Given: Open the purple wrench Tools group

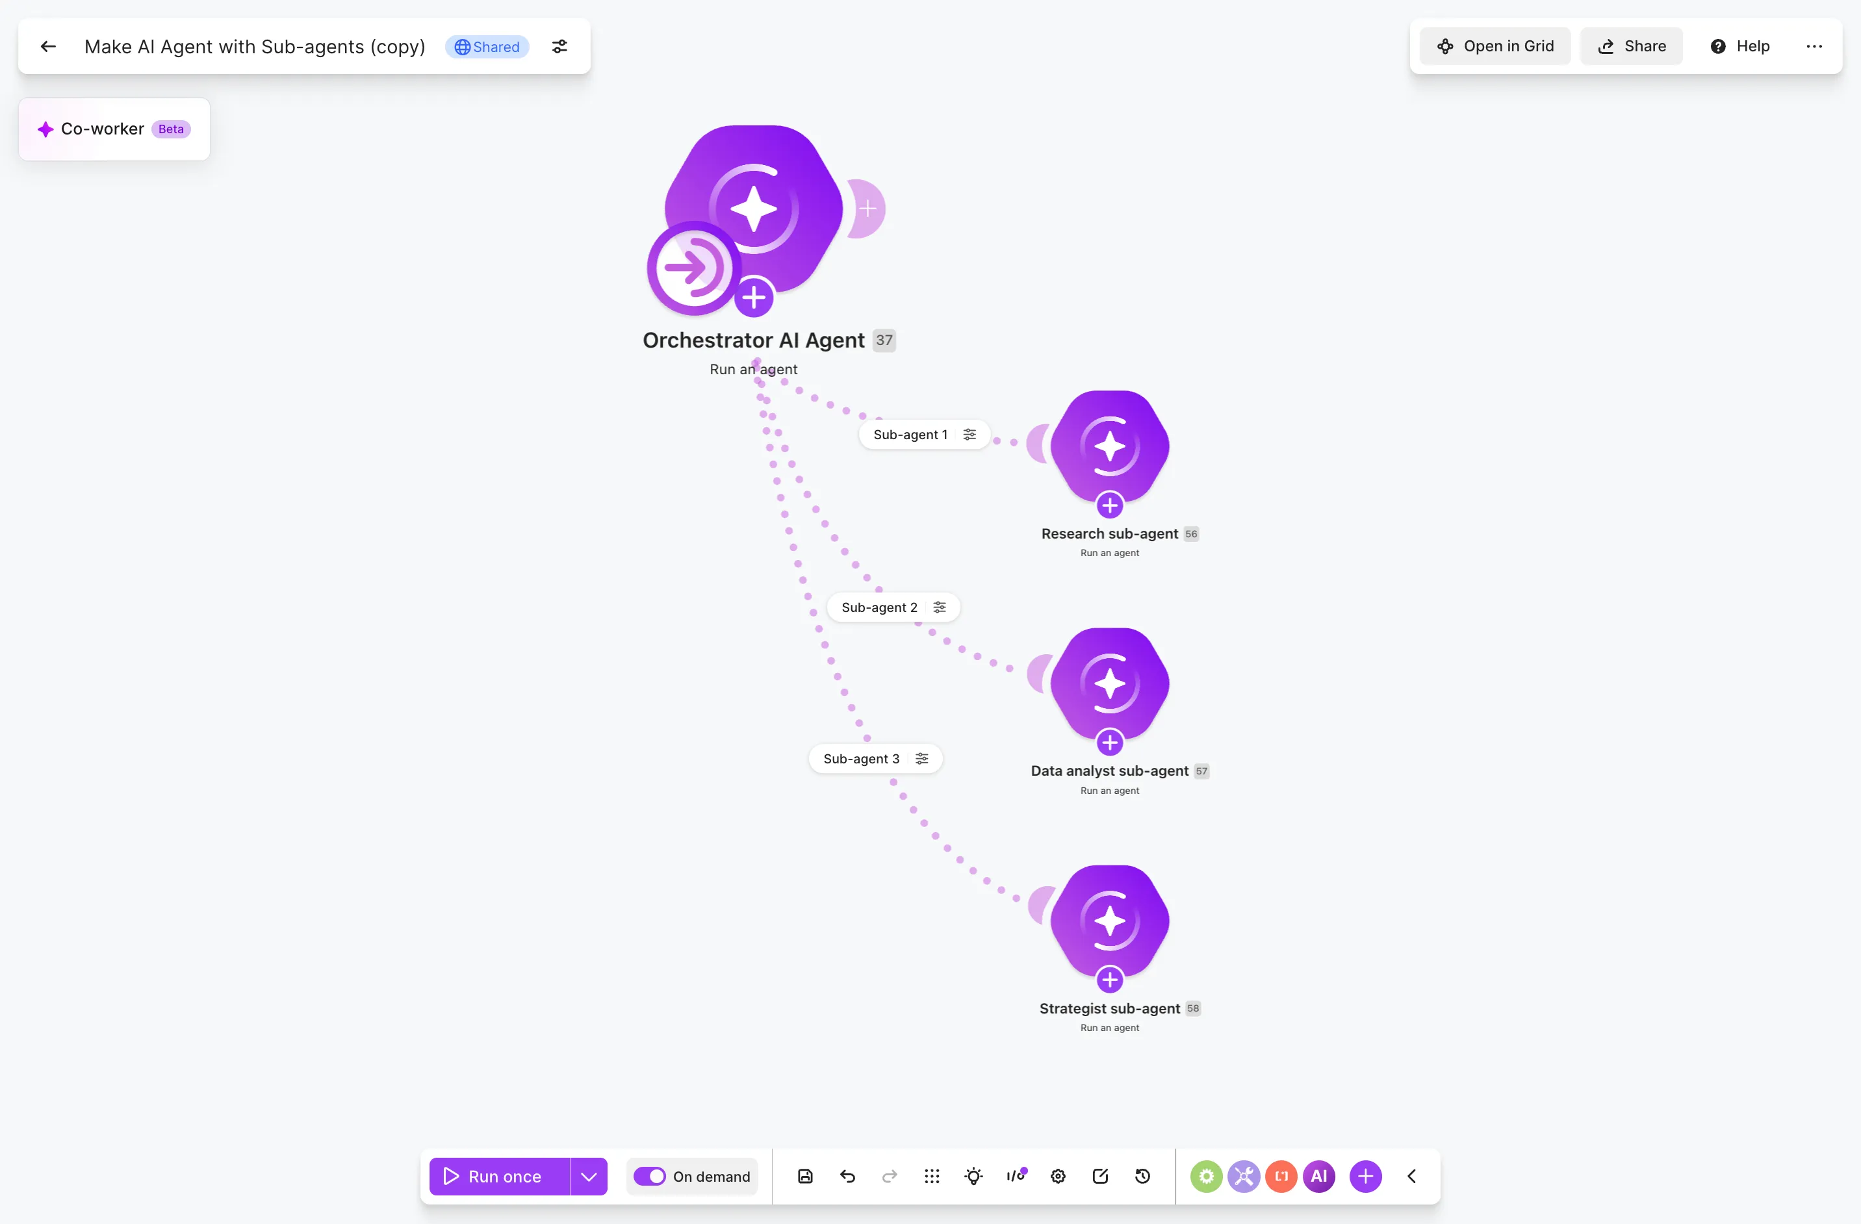Looking at the screenshot, I should [1244, 1177].
